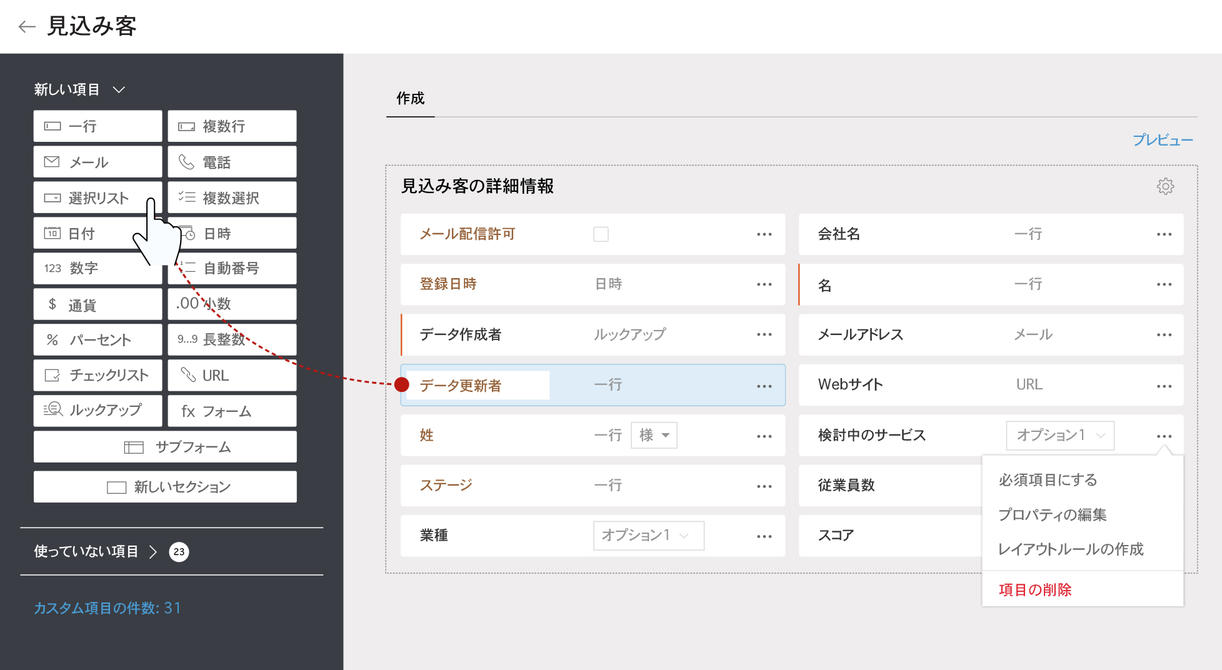The image size is (1222, 670).
Task: Choose 項目の削除 from context menu
Action: tap(1034, 589)
